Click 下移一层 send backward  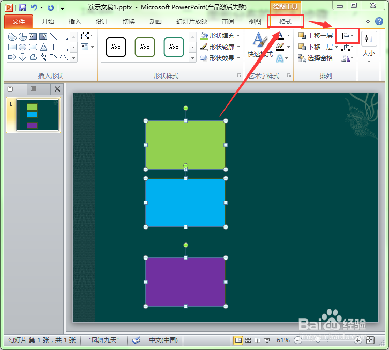[x=316, y=47]
